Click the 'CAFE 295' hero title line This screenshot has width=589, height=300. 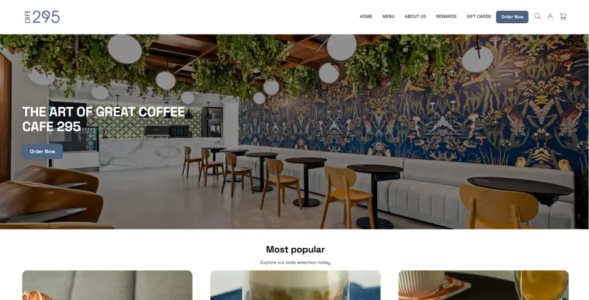[x=52, y=126]
